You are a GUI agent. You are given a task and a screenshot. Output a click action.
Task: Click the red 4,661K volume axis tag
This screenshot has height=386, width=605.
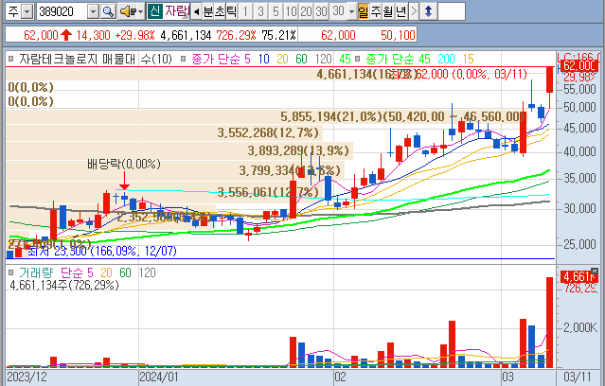coord(579,276)
